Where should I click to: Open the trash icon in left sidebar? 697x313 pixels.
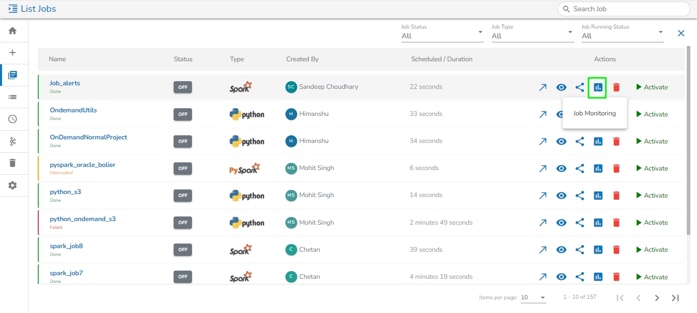[x=13, y=163]
